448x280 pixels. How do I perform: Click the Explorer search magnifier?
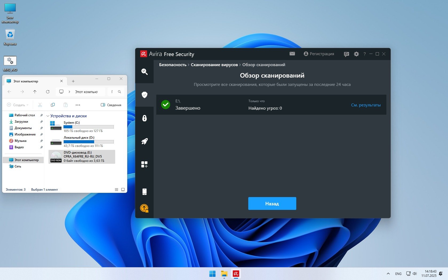click(x=119, y=92)
